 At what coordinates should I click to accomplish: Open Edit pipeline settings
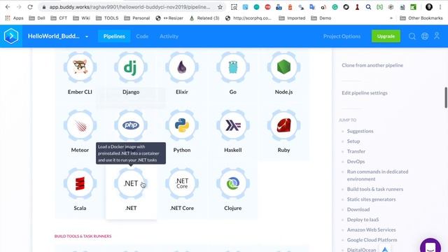coord(365,93)
